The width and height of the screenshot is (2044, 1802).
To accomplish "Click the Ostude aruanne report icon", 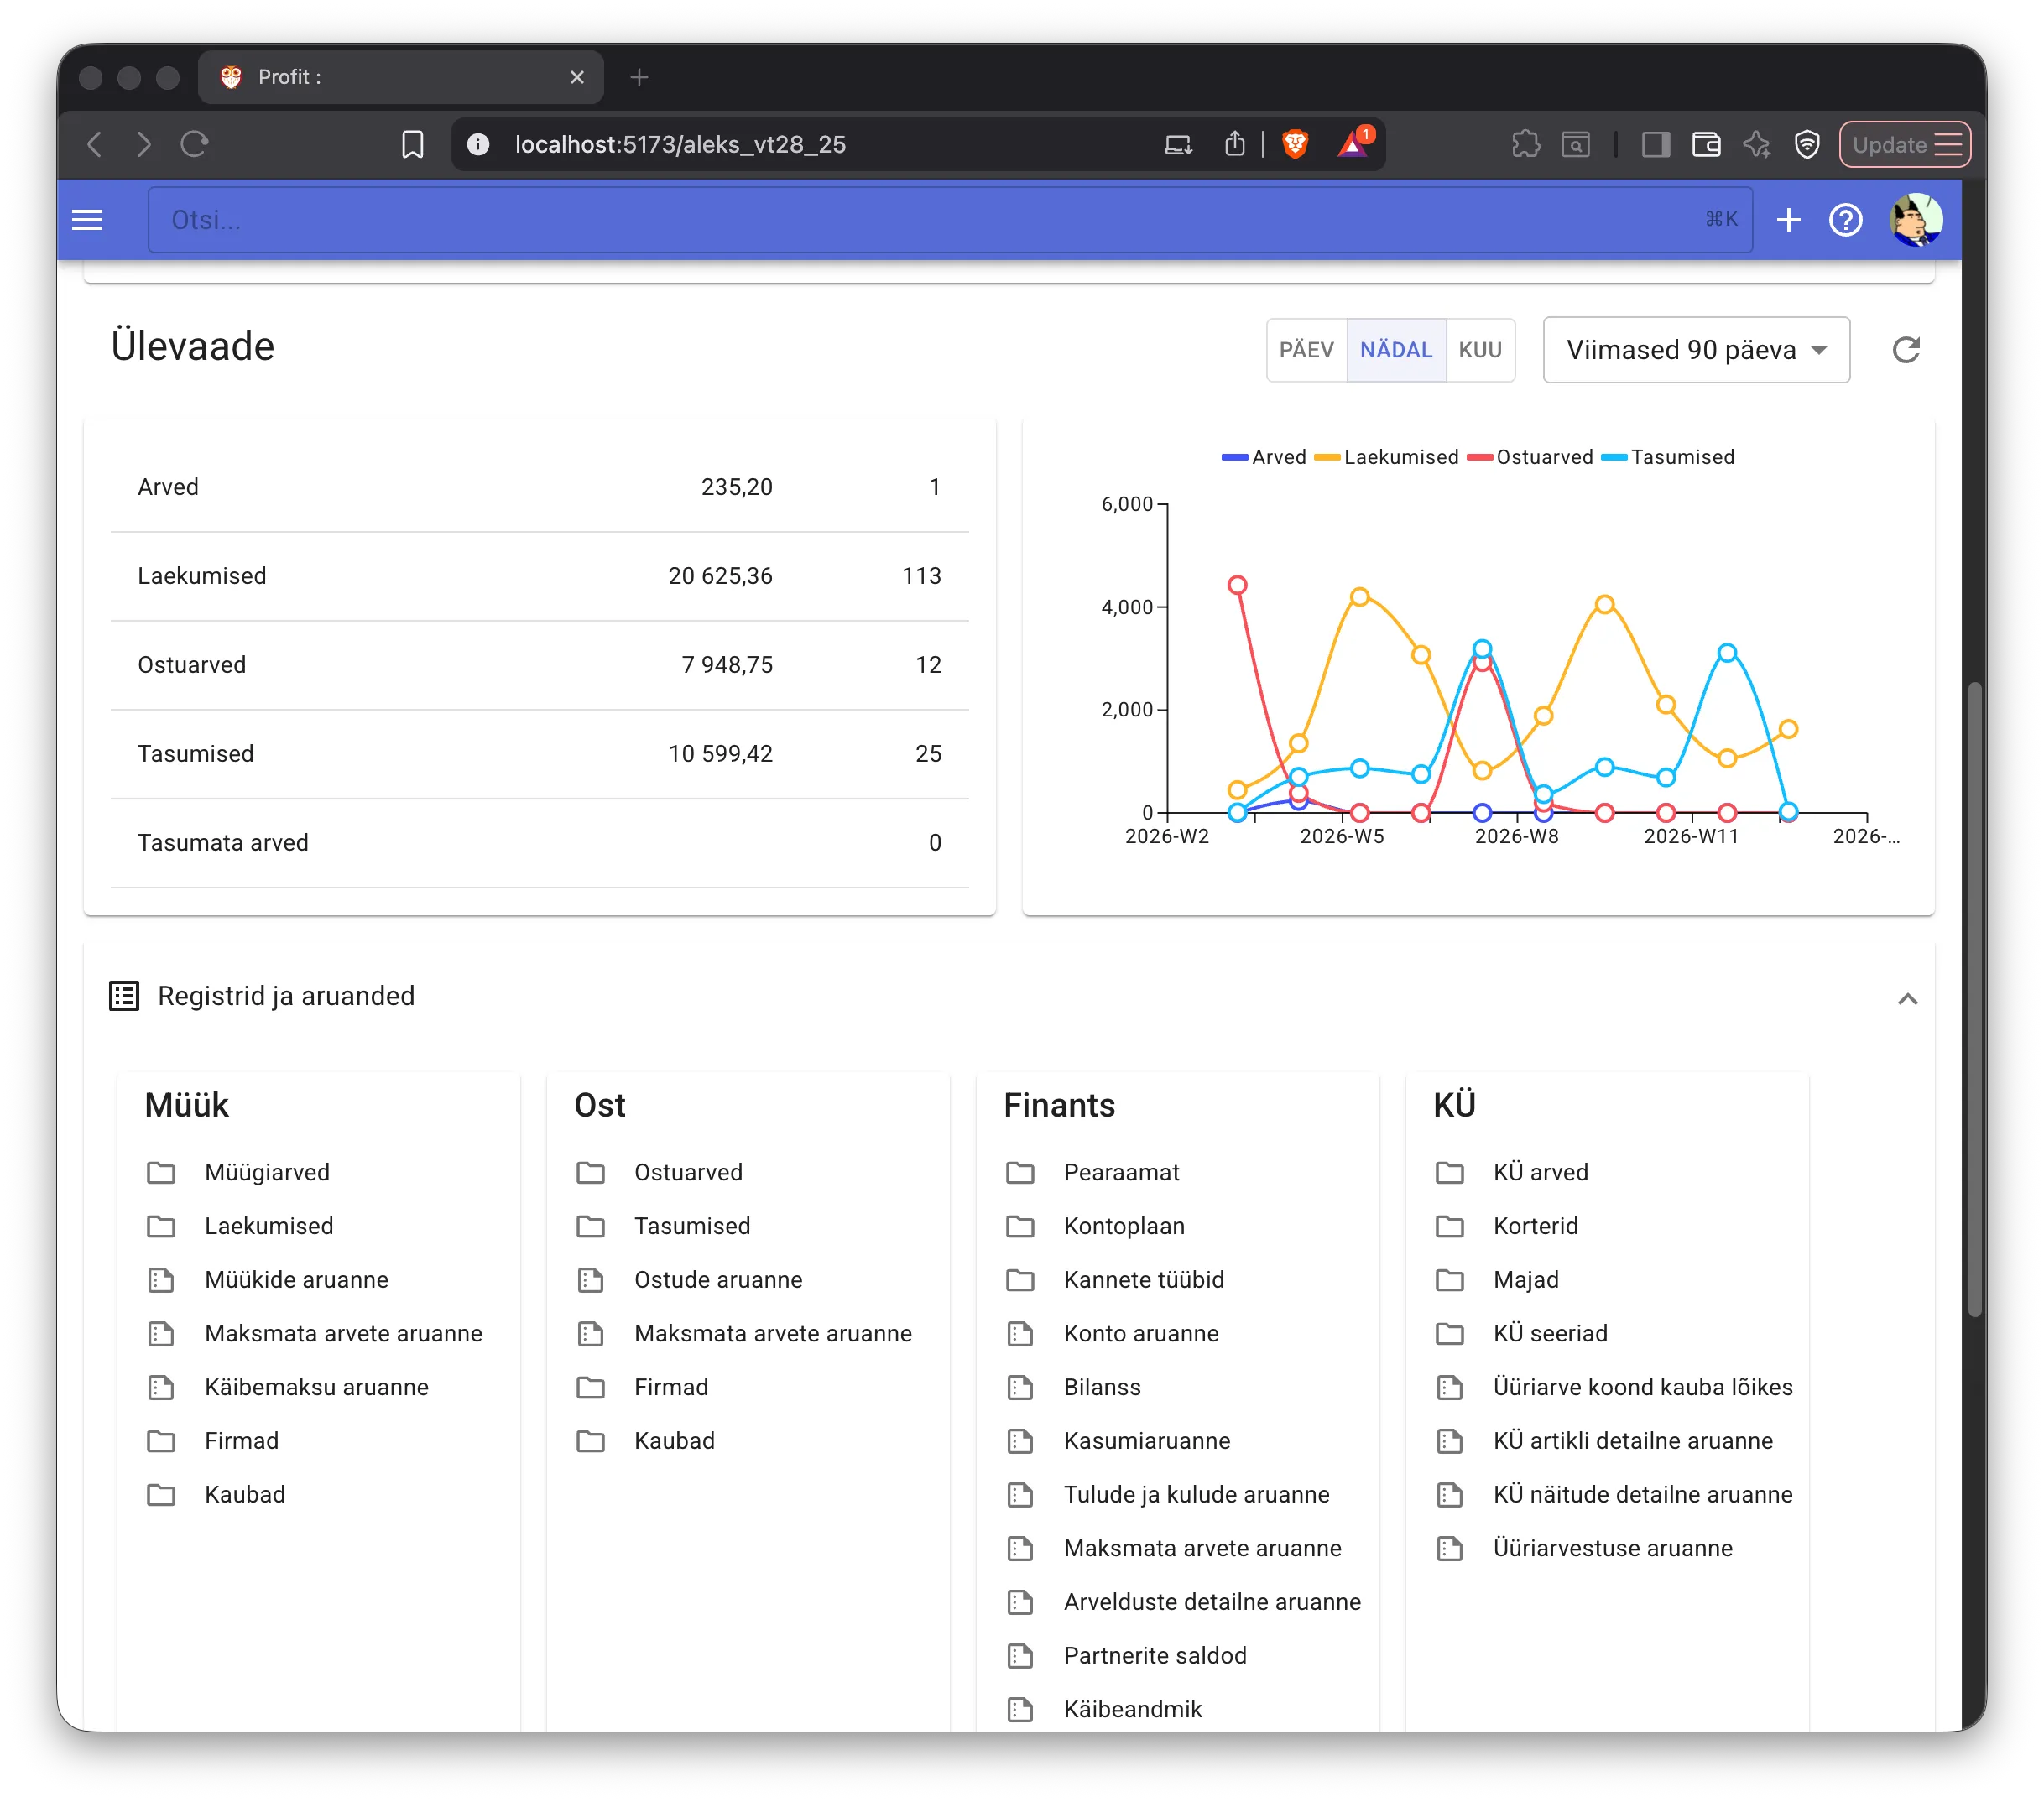I will (x=591, y=1280).
